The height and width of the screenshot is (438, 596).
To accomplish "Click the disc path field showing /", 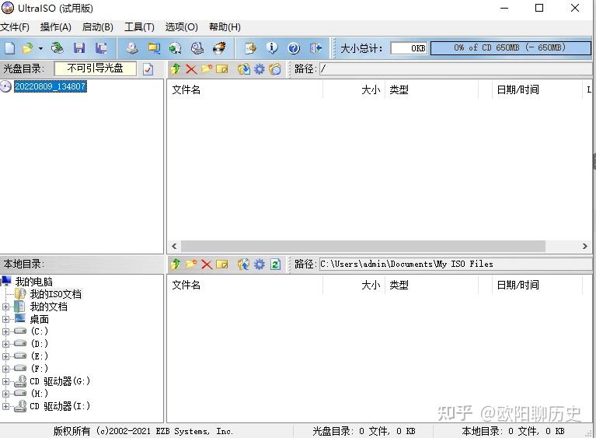I will pyautogui.click(x=455, y=69).
